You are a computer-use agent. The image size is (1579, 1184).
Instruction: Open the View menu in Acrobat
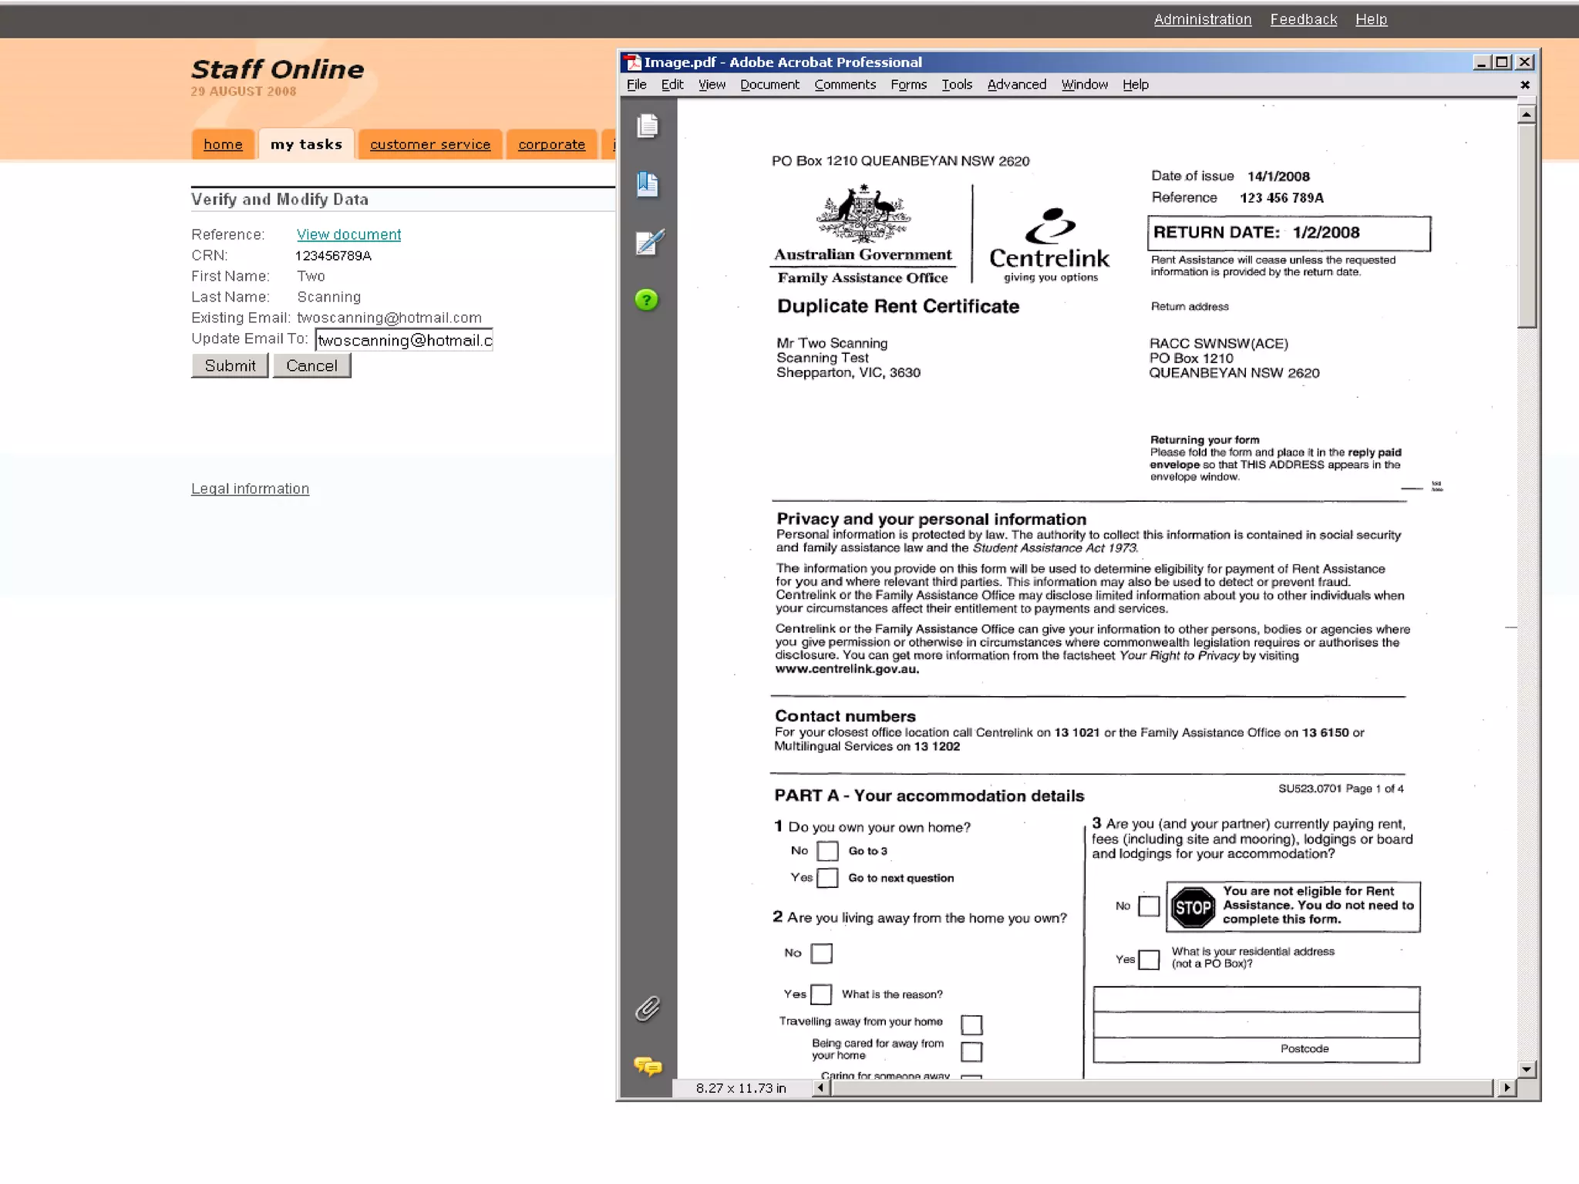coord(712,85)
